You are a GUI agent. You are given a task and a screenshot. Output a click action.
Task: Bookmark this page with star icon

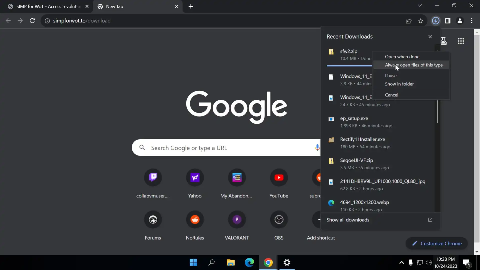click(x=421, y=21)
